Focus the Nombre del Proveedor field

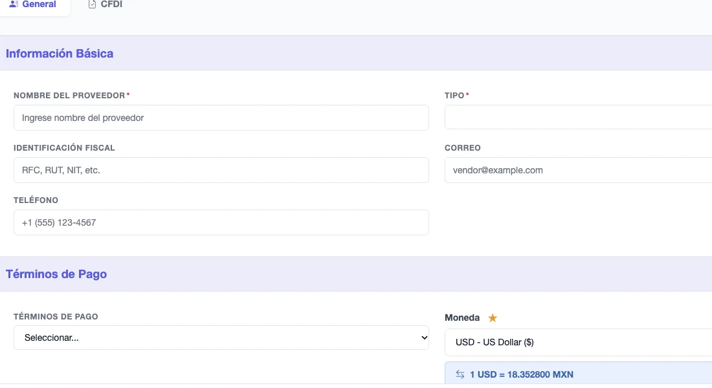221,118
